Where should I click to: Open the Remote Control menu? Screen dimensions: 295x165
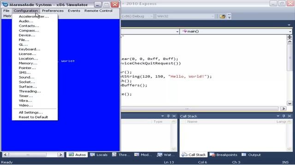pos(98,11)
